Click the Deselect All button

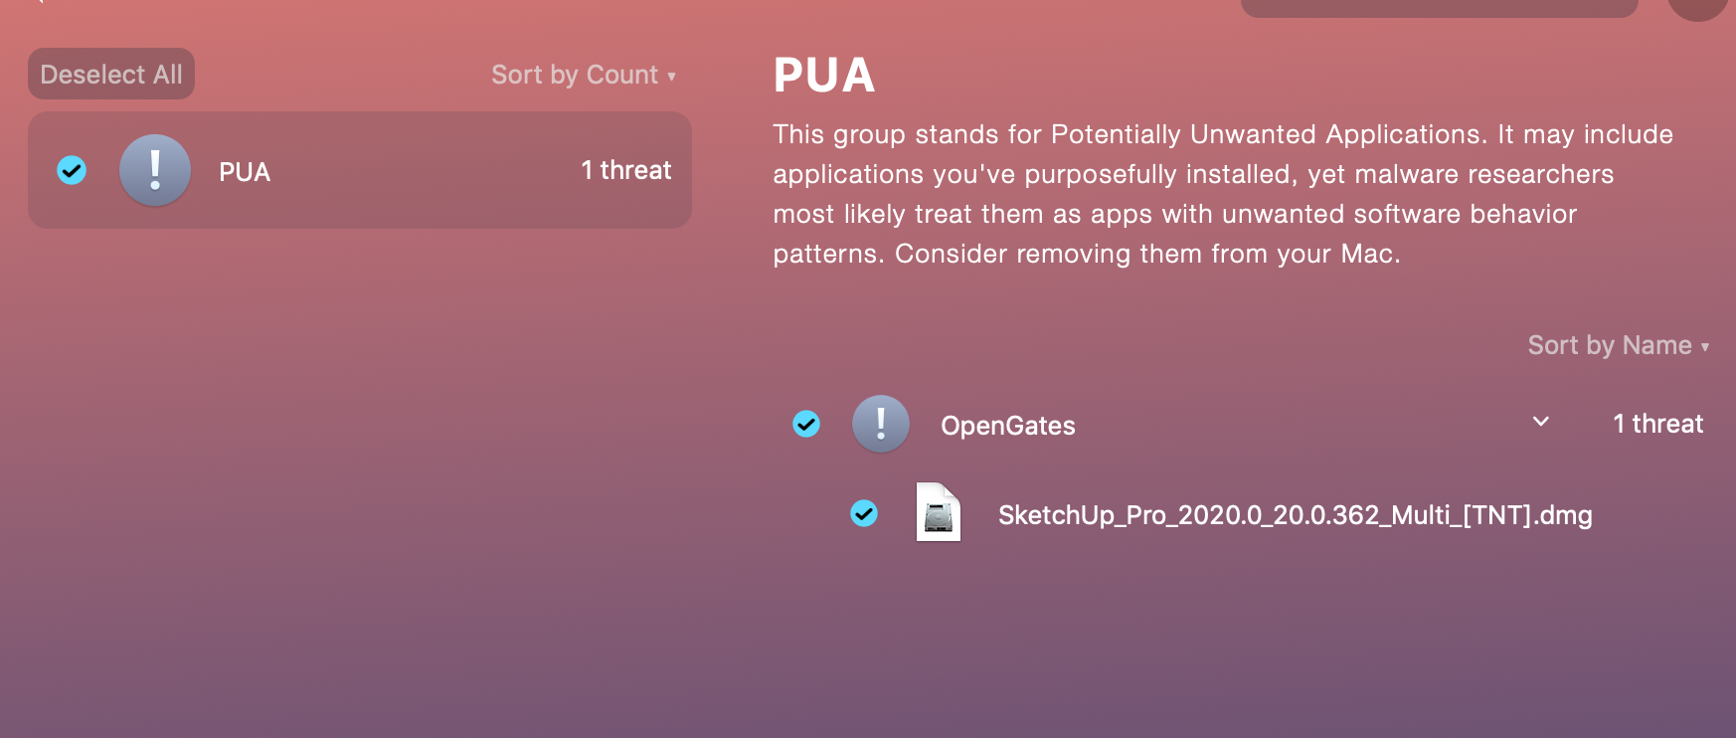(x=111, y=74)
